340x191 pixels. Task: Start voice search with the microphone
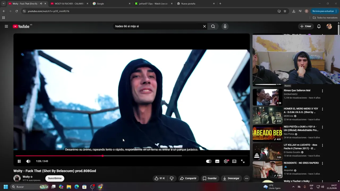pyautogui.click(x=225, y=26)
